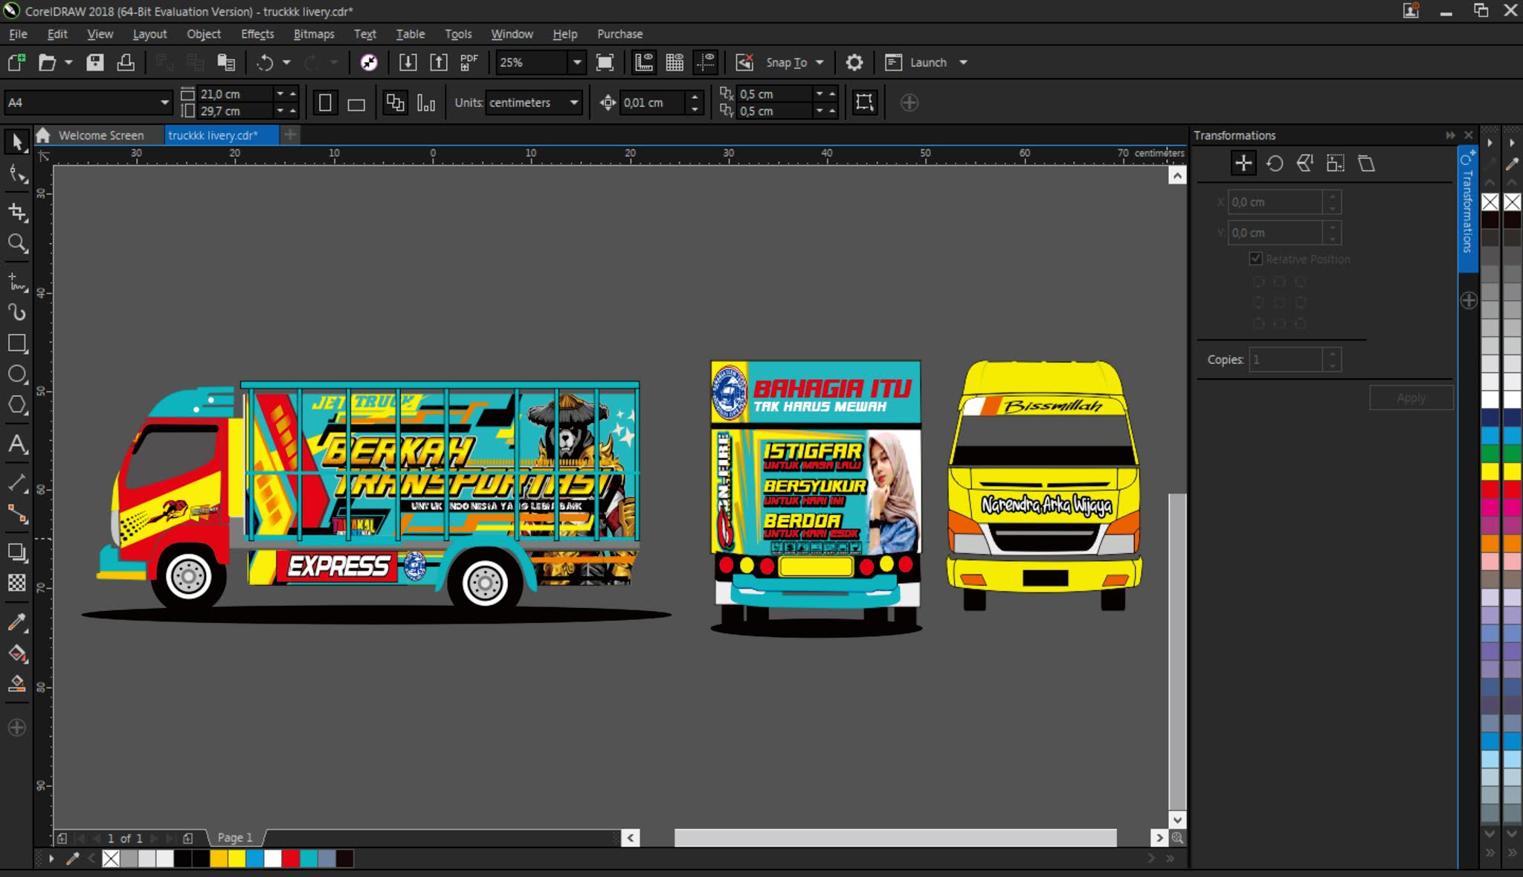This screenshot has height=877, width=1523.
Task: Click the Publish to PDF toolbar icon
Action: pos(467,62)
